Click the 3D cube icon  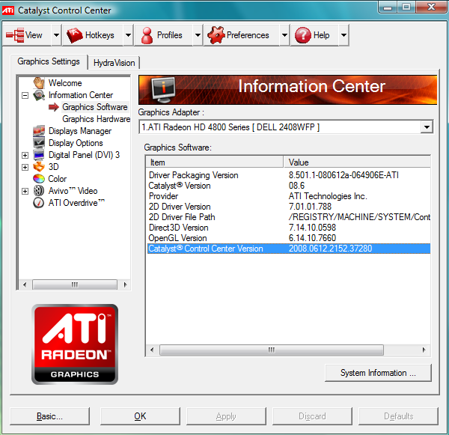tap(39, 167)
